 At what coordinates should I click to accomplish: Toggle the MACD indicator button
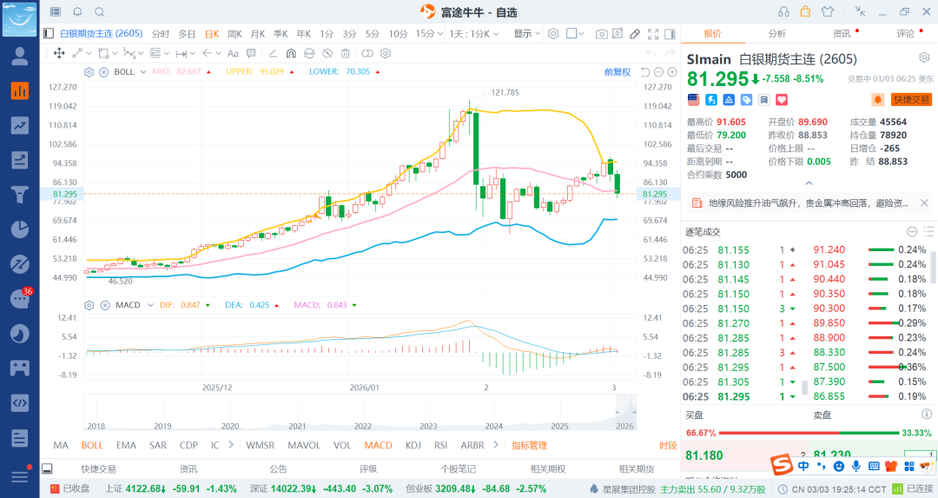click(378, 445)
